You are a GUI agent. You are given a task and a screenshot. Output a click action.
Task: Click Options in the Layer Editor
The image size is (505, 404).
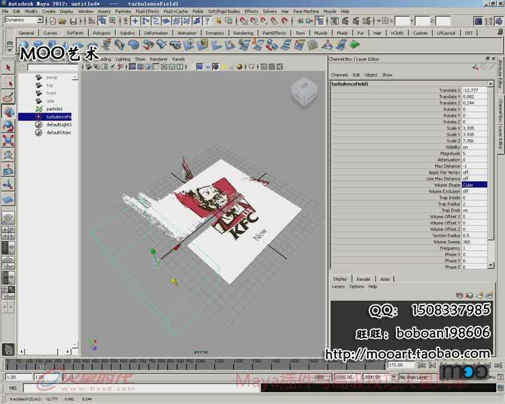[x=356, y=286]
